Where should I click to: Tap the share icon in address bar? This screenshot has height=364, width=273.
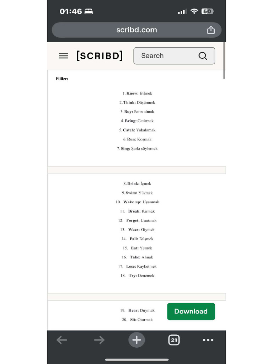click(x=211, y=30)
